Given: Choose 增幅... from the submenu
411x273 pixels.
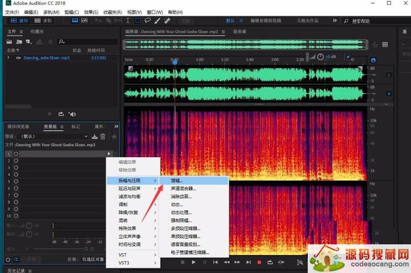Looking at the screenshot, I should point(177,181).
